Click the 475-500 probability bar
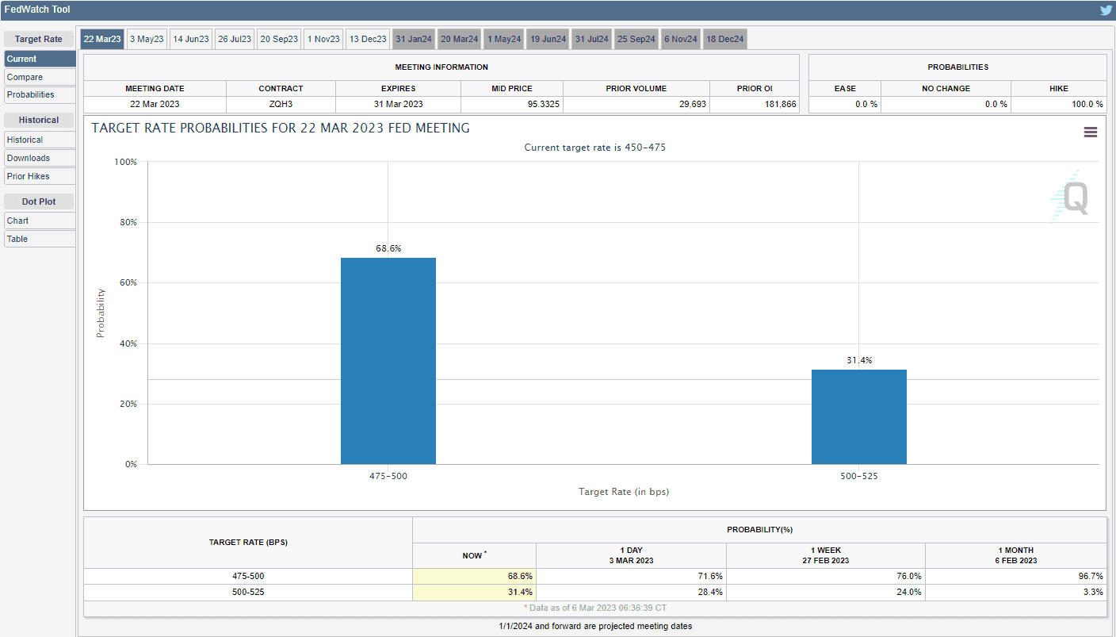This screenshot has width=1116, height=637. point(388,361)
